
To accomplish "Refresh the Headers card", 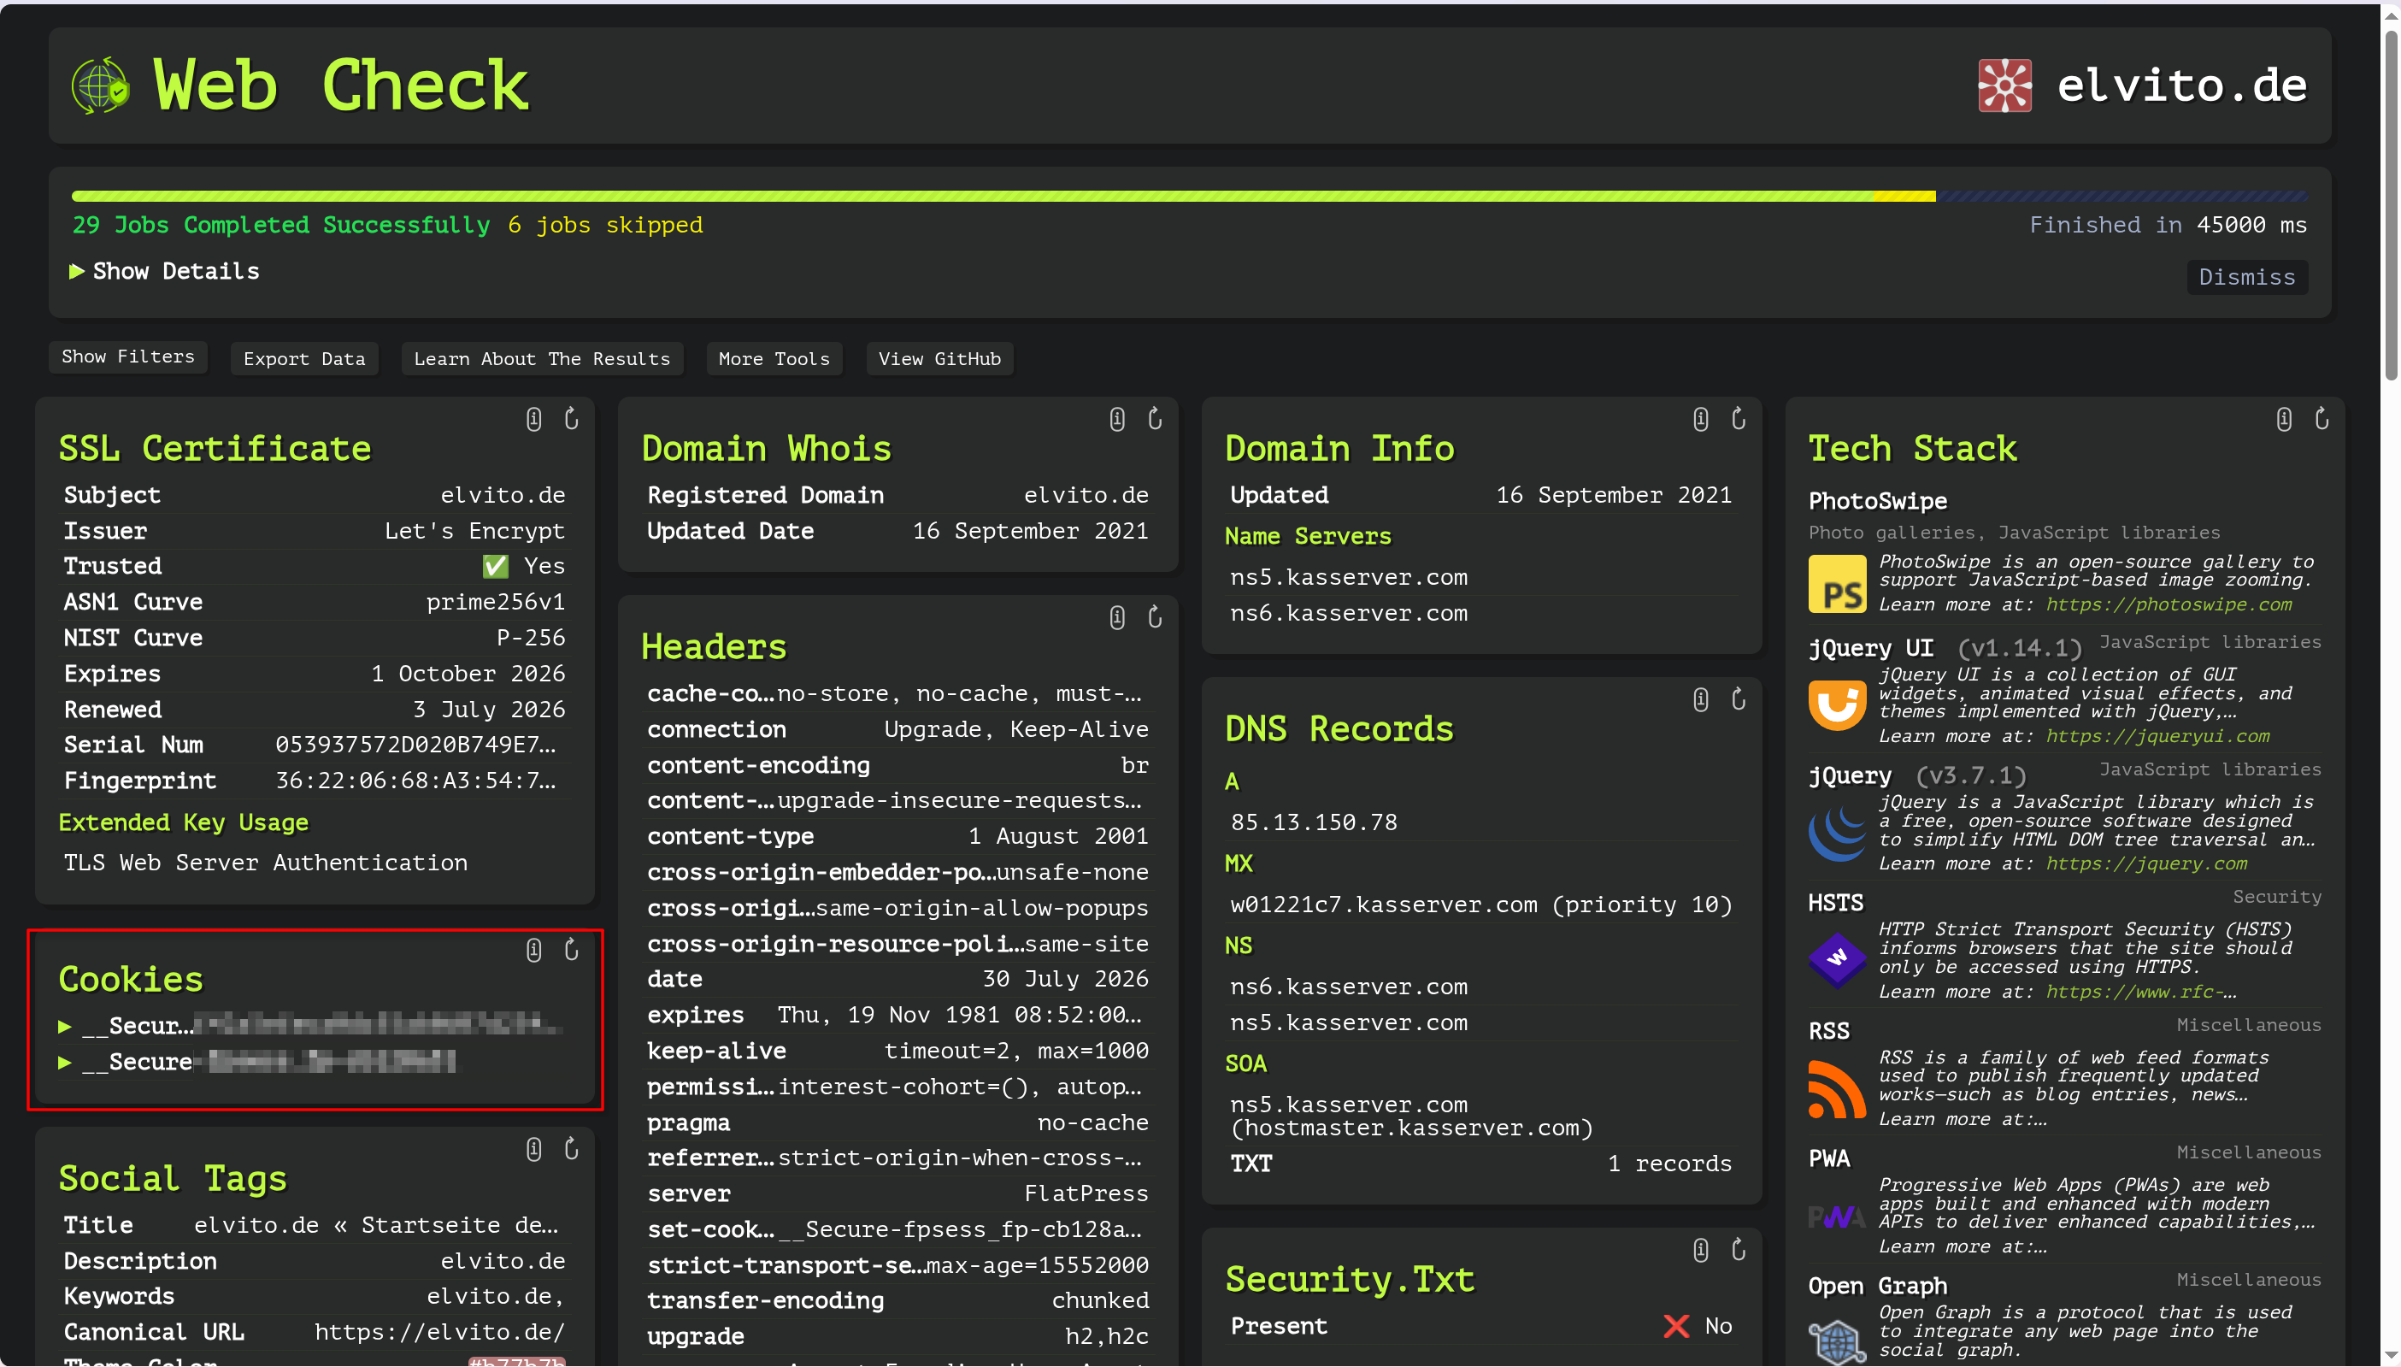I will click(1156, 617).
